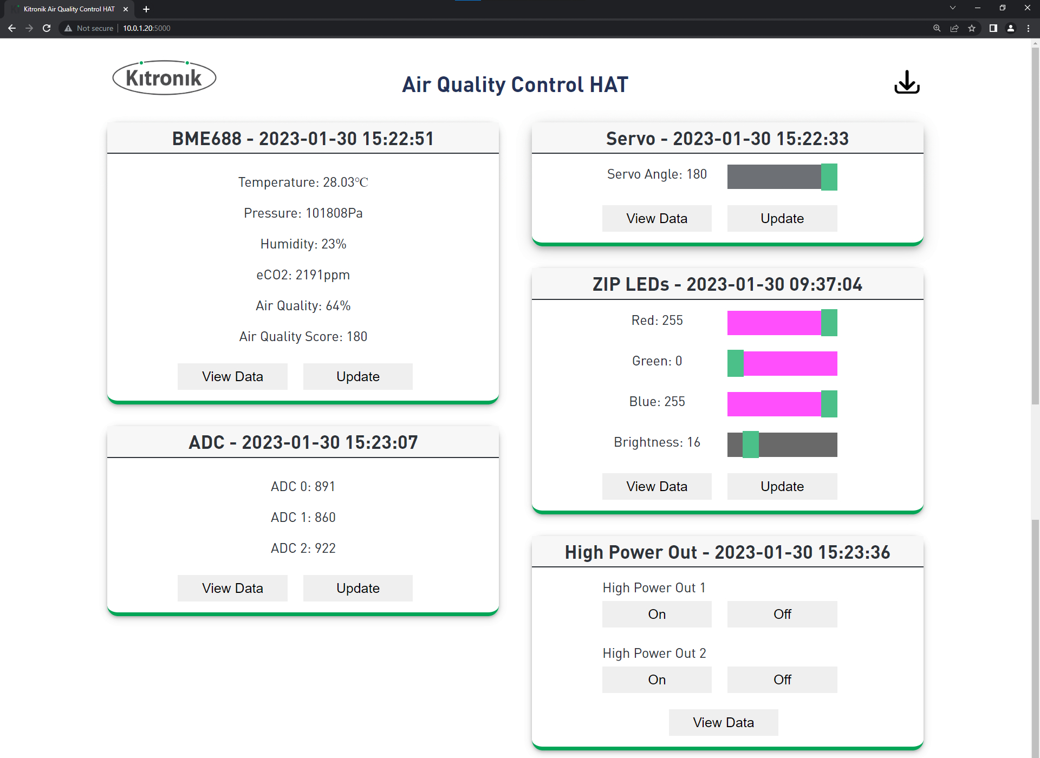This screenshot has height=758, width=1040.
Task: Click the share page icon
Action: 954,28
